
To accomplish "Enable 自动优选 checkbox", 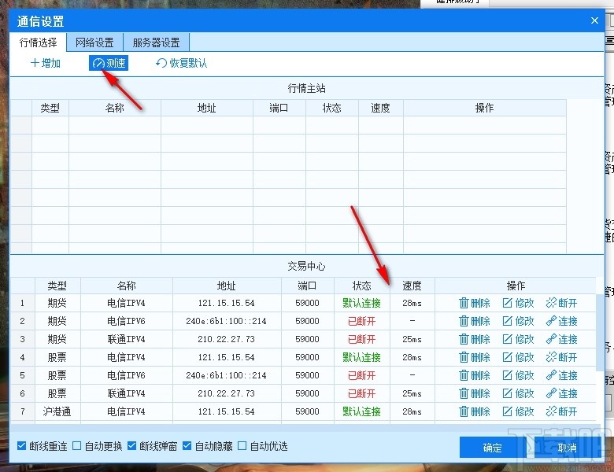I will pos(242,446).
